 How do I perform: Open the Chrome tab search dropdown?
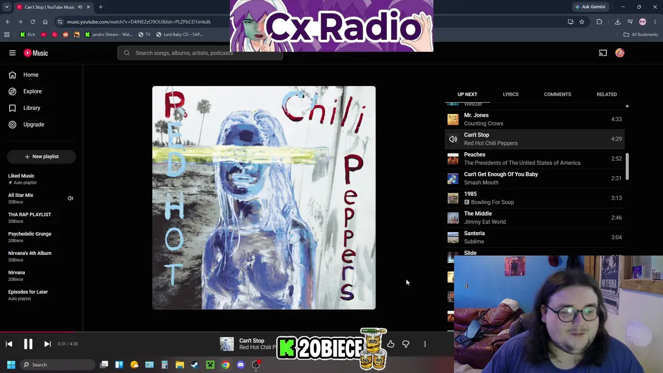(7, 7)
